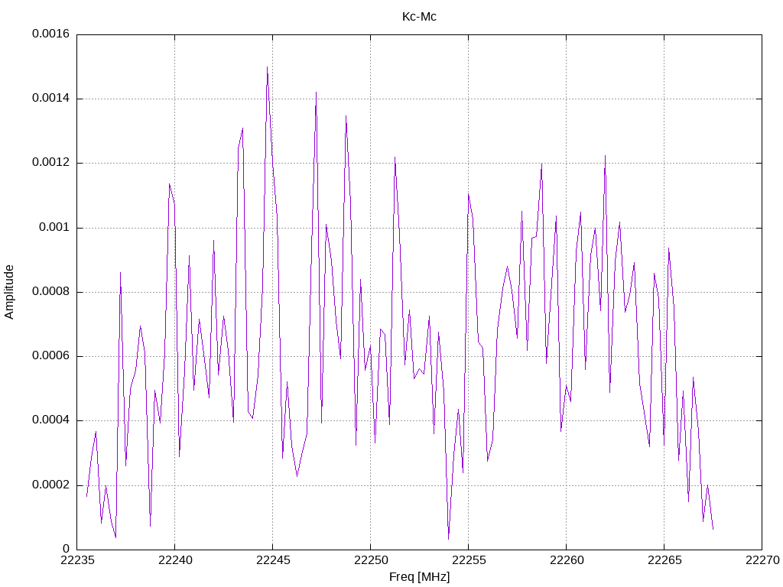This screenshot has width=783, height=587.
Task: Click the Amplitude y-axis label
Action: pyautogui.click(x=9, y=292)
